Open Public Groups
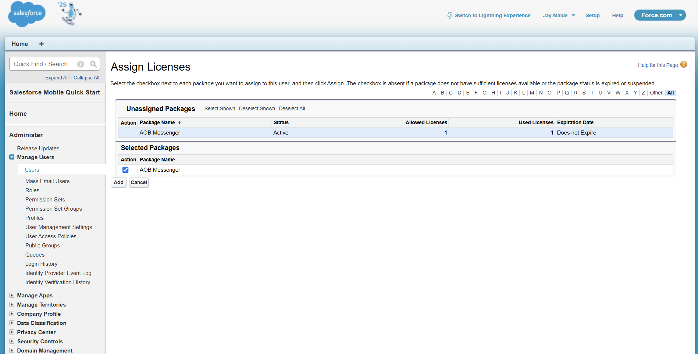This screenshot has width=698, height=354. click(43, 245)
